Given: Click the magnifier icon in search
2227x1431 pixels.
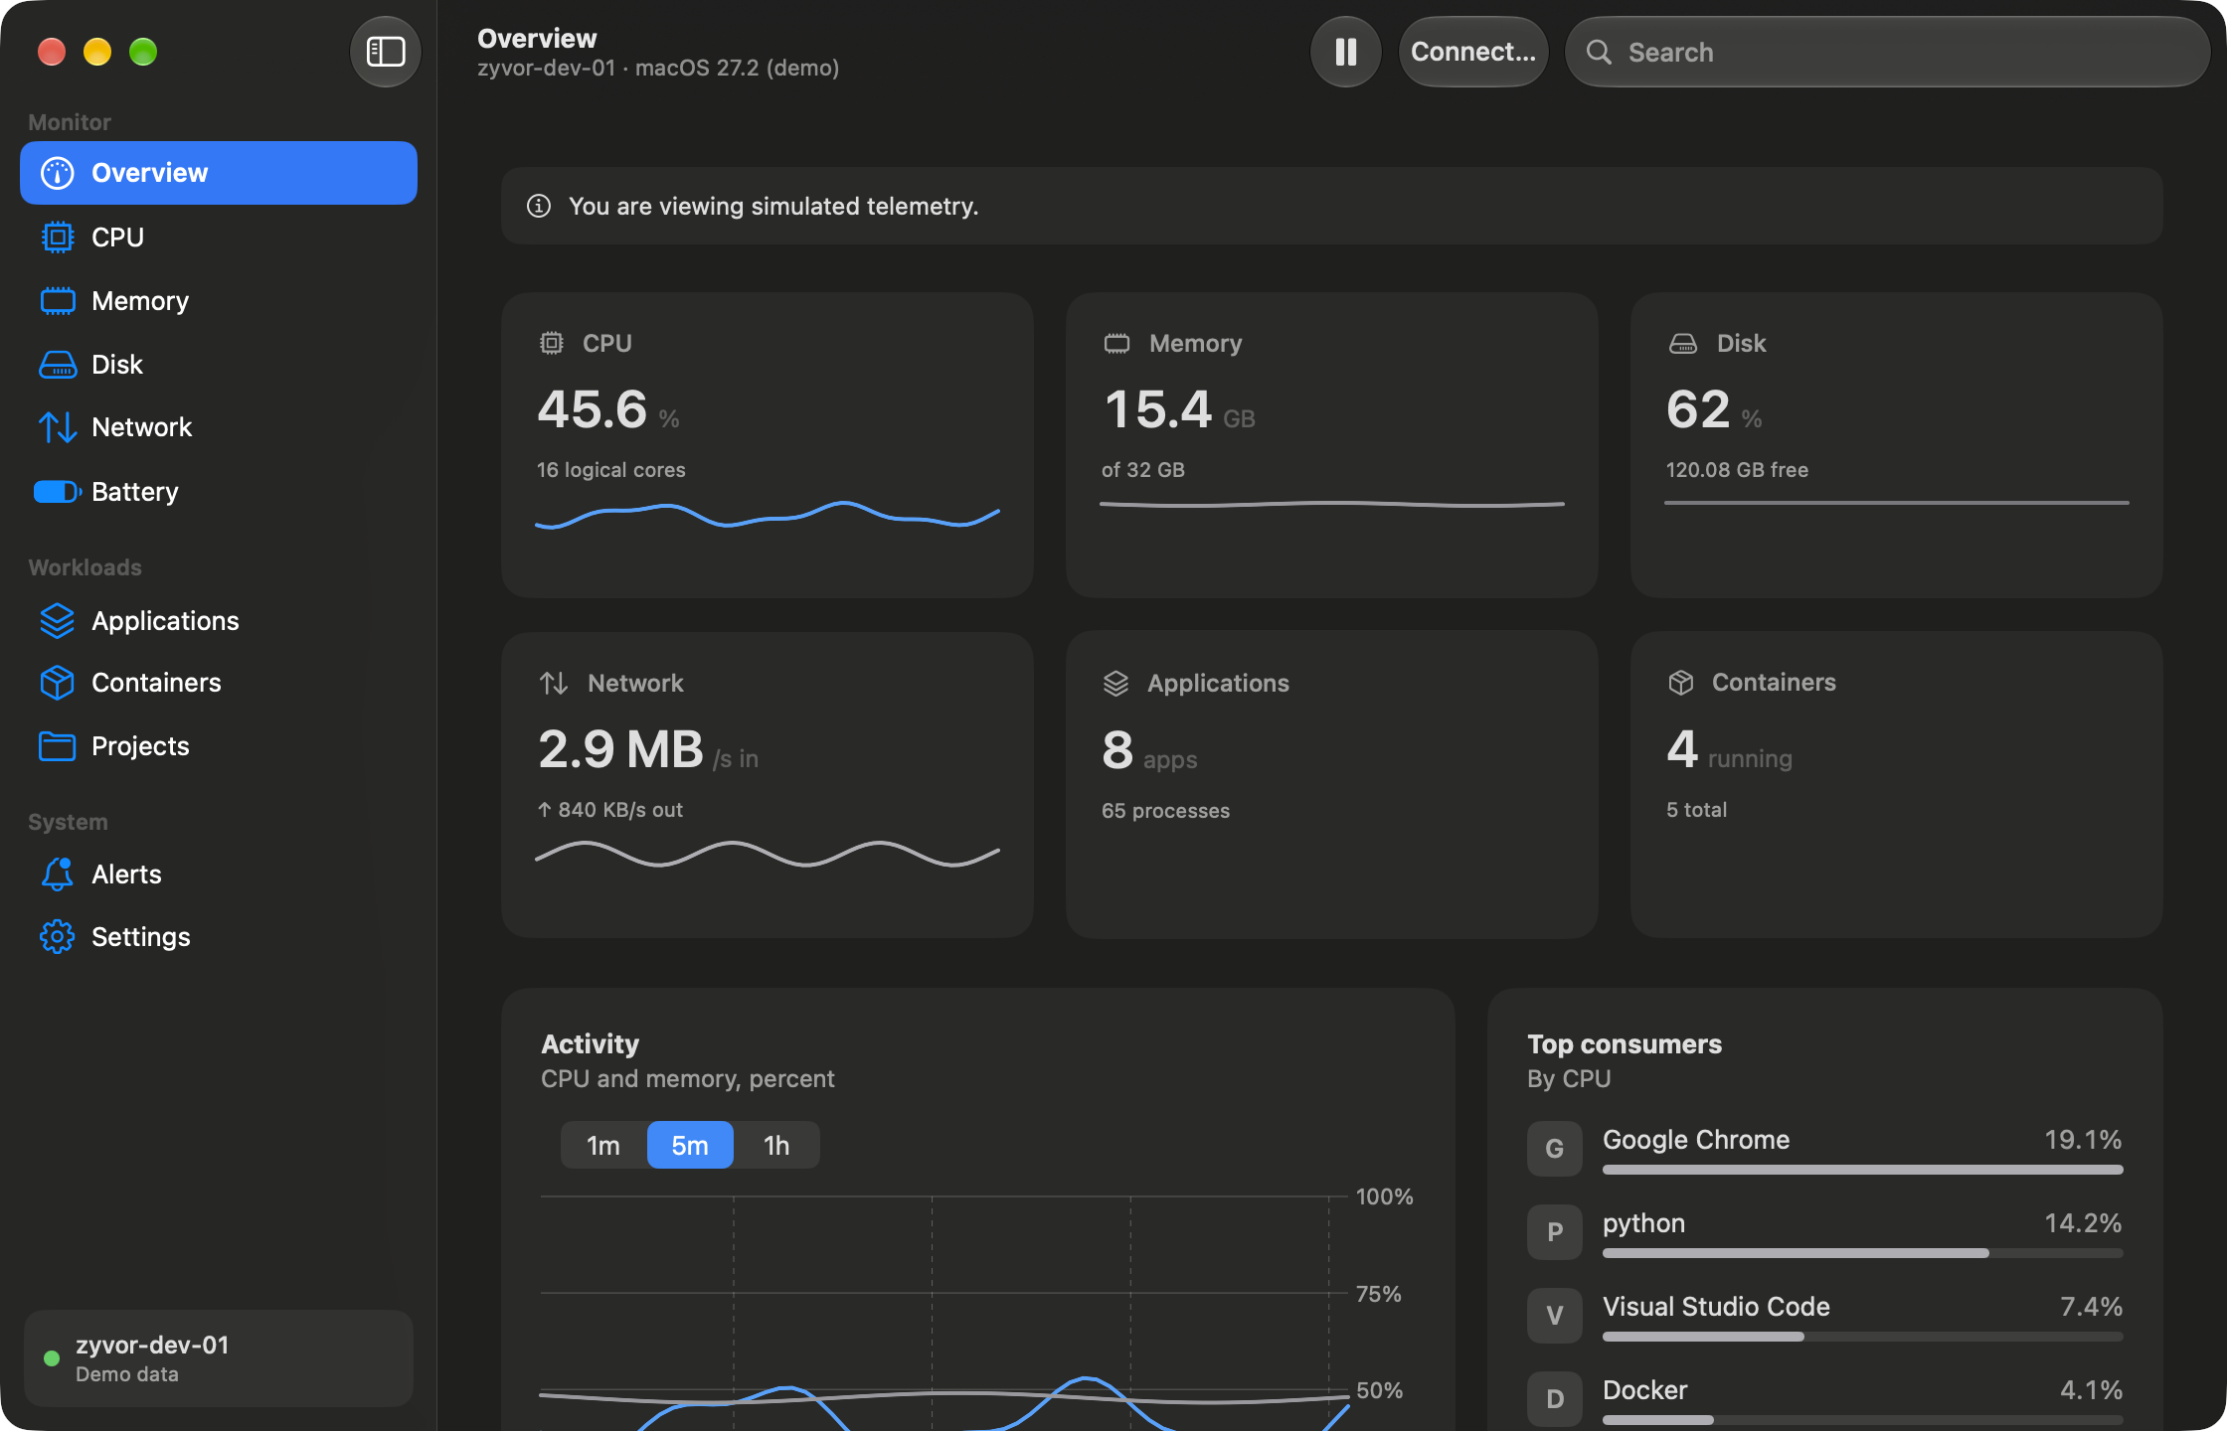Looking at the screenshot, I should pyautogui.click(x=1599, y=52).
